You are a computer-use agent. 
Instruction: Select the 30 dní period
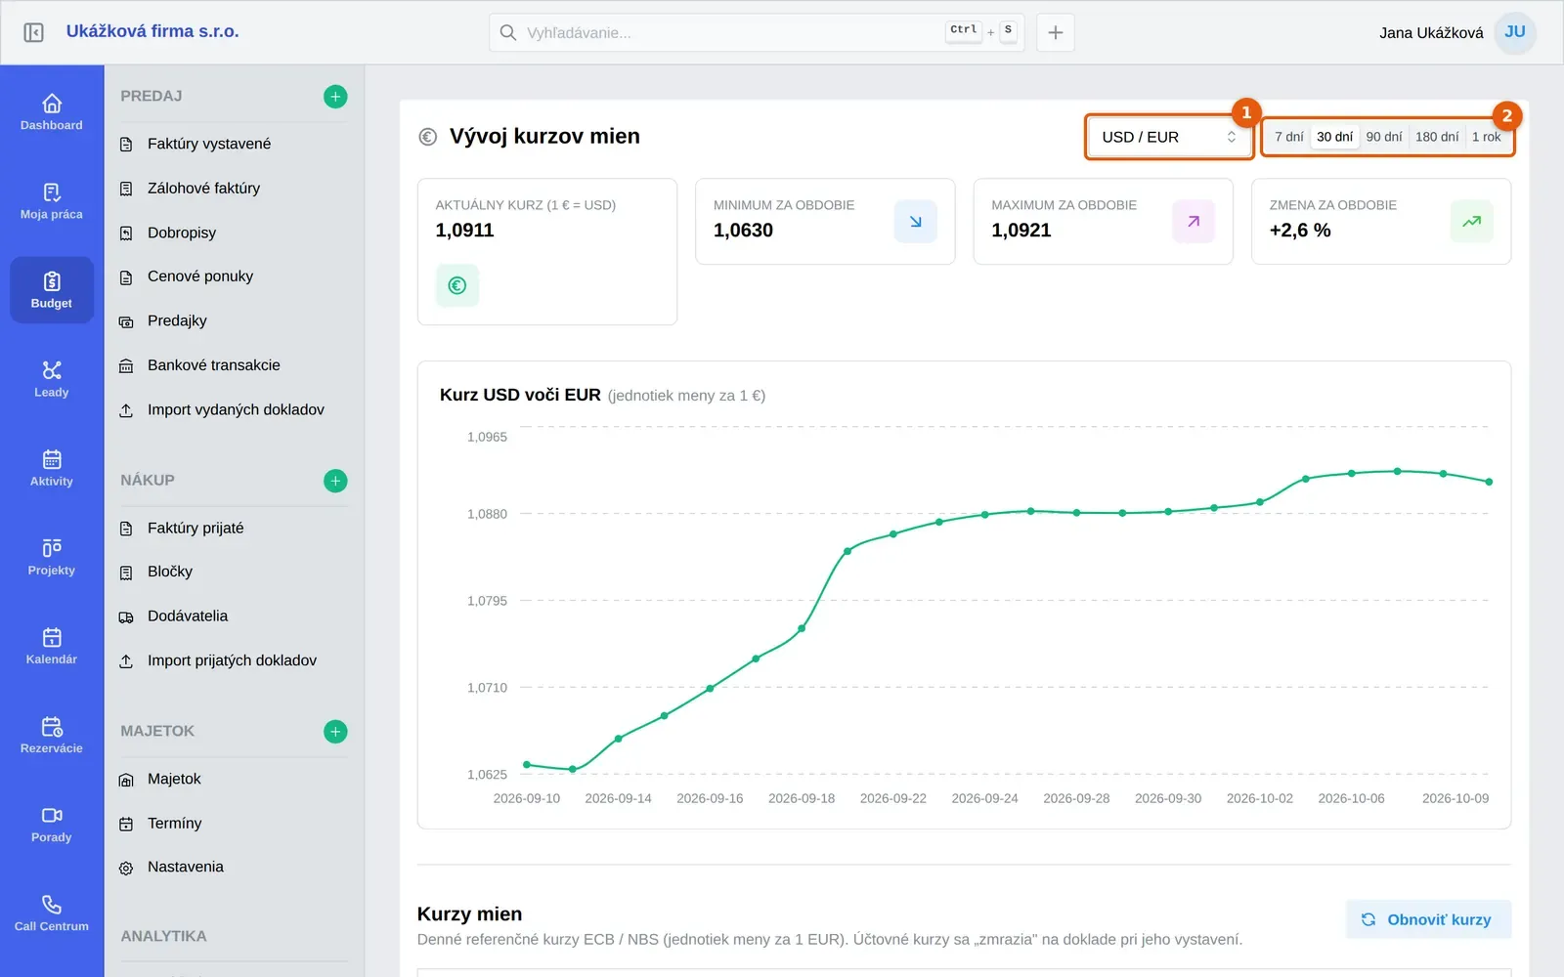click(1334, 137)
